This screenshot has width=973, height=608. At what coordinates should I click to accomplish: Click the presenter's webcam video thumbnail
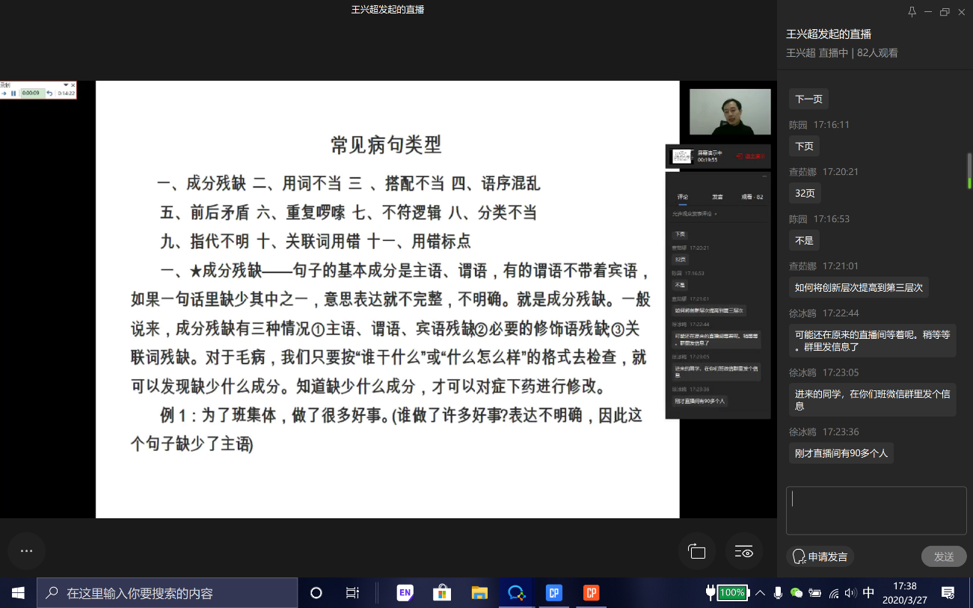(729, 112)
